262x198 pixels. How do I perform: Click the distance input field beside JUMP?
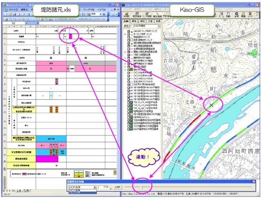pyautogui.click(x=103, y=187)
